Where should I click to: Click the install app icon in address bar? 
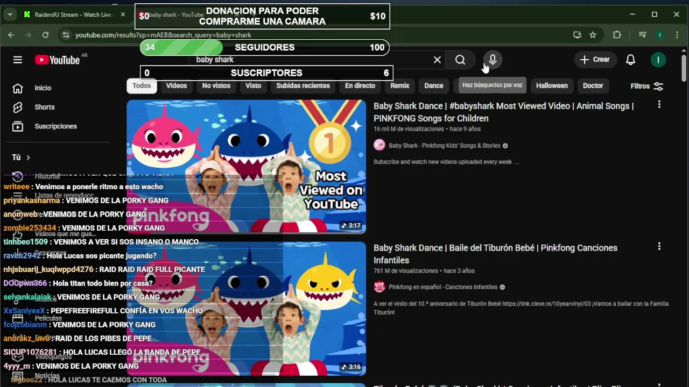pyautogui.click(x=577, y=35)
